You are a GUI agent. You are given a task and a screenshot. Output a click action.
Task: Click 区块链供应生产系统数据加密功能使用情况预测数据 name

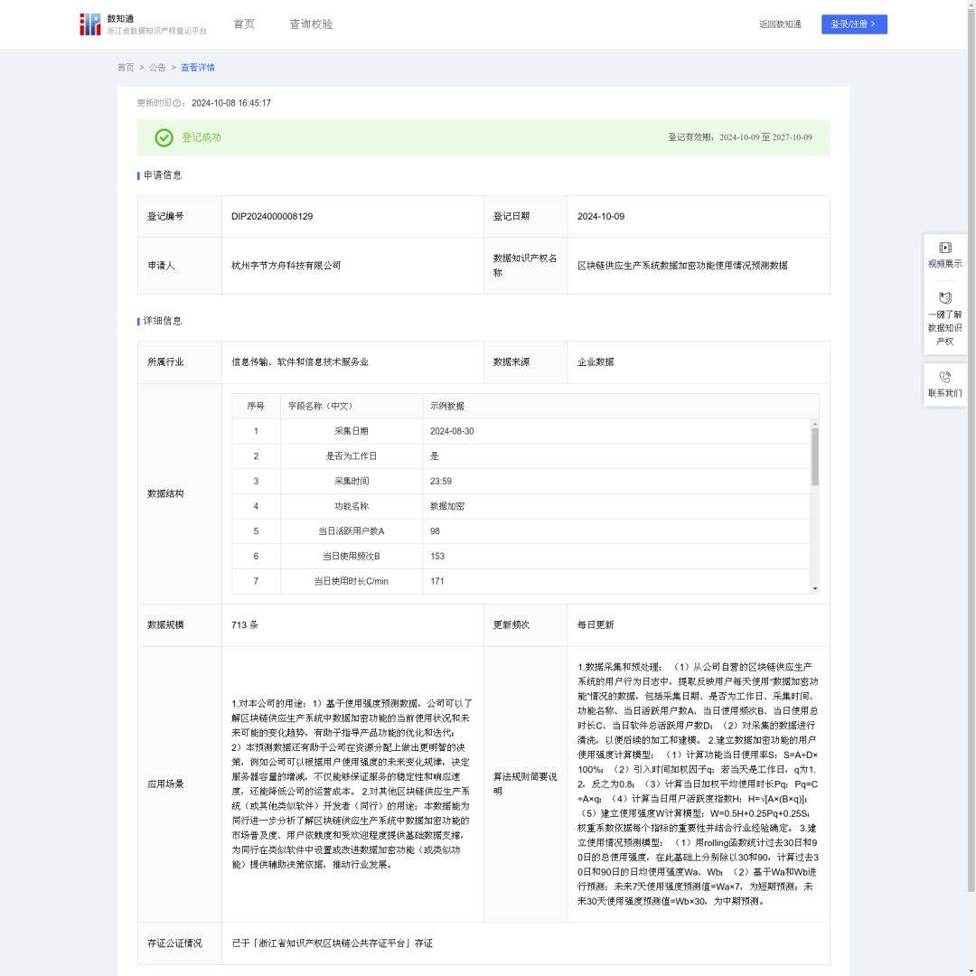tap(682, 265)
